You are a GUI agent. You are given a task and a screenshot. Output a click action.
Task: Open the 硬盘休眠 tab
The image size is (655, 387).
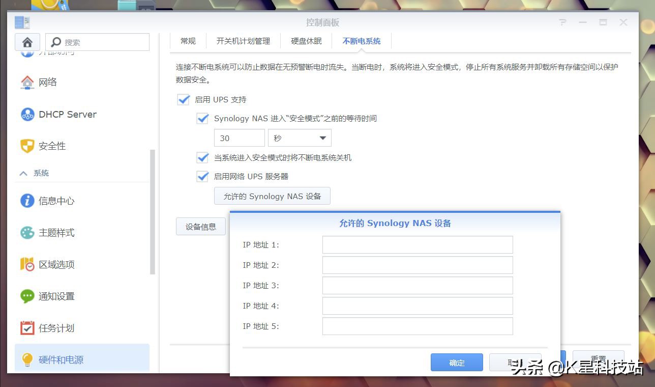click(x=306, y=41)
